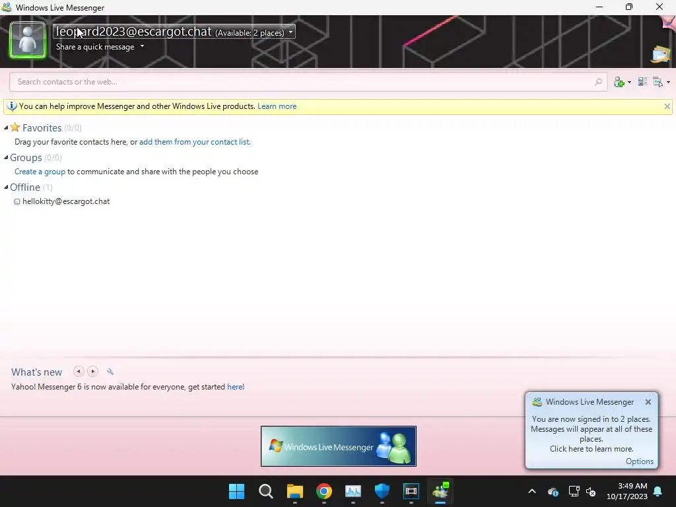Screen dimensions: 676x507
Task: Open the Learn more link
Action: [x=277, y=106]
